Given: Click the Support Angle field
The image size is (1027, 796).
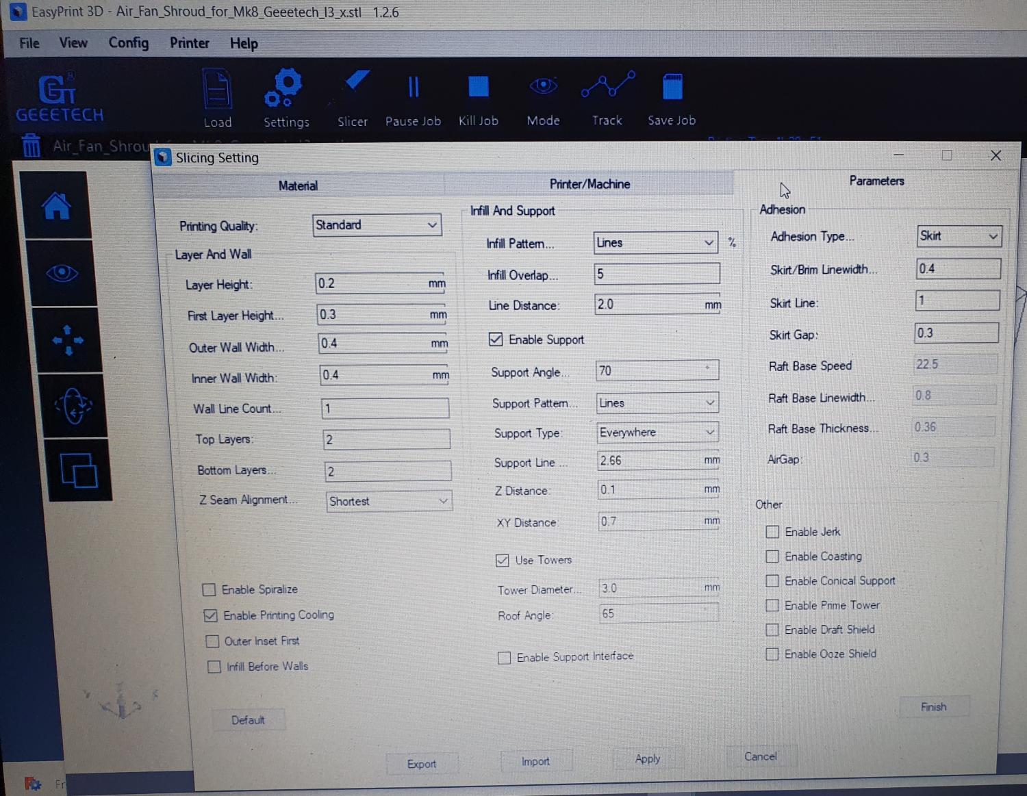Looking at the screenshot, I should point(657,371).
